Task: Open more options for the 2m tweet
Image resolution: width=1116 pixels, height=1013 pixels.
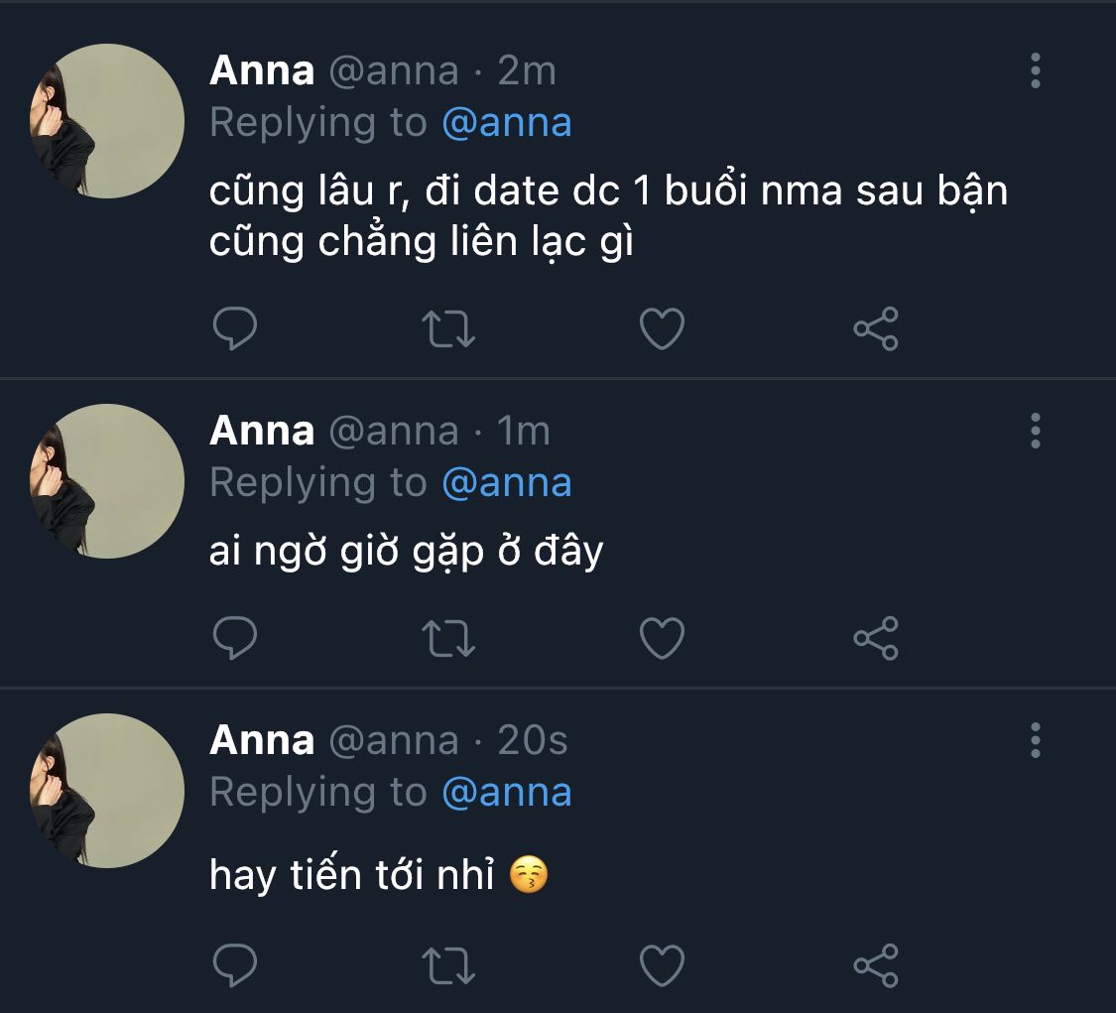Action: pos(1036,71)
